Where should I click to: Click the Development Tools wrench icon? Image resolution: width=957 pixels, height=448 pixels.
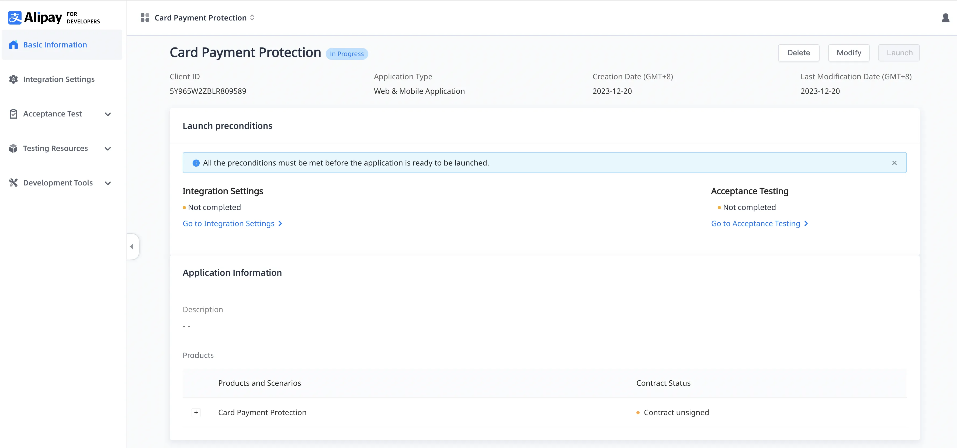point(13,182)
